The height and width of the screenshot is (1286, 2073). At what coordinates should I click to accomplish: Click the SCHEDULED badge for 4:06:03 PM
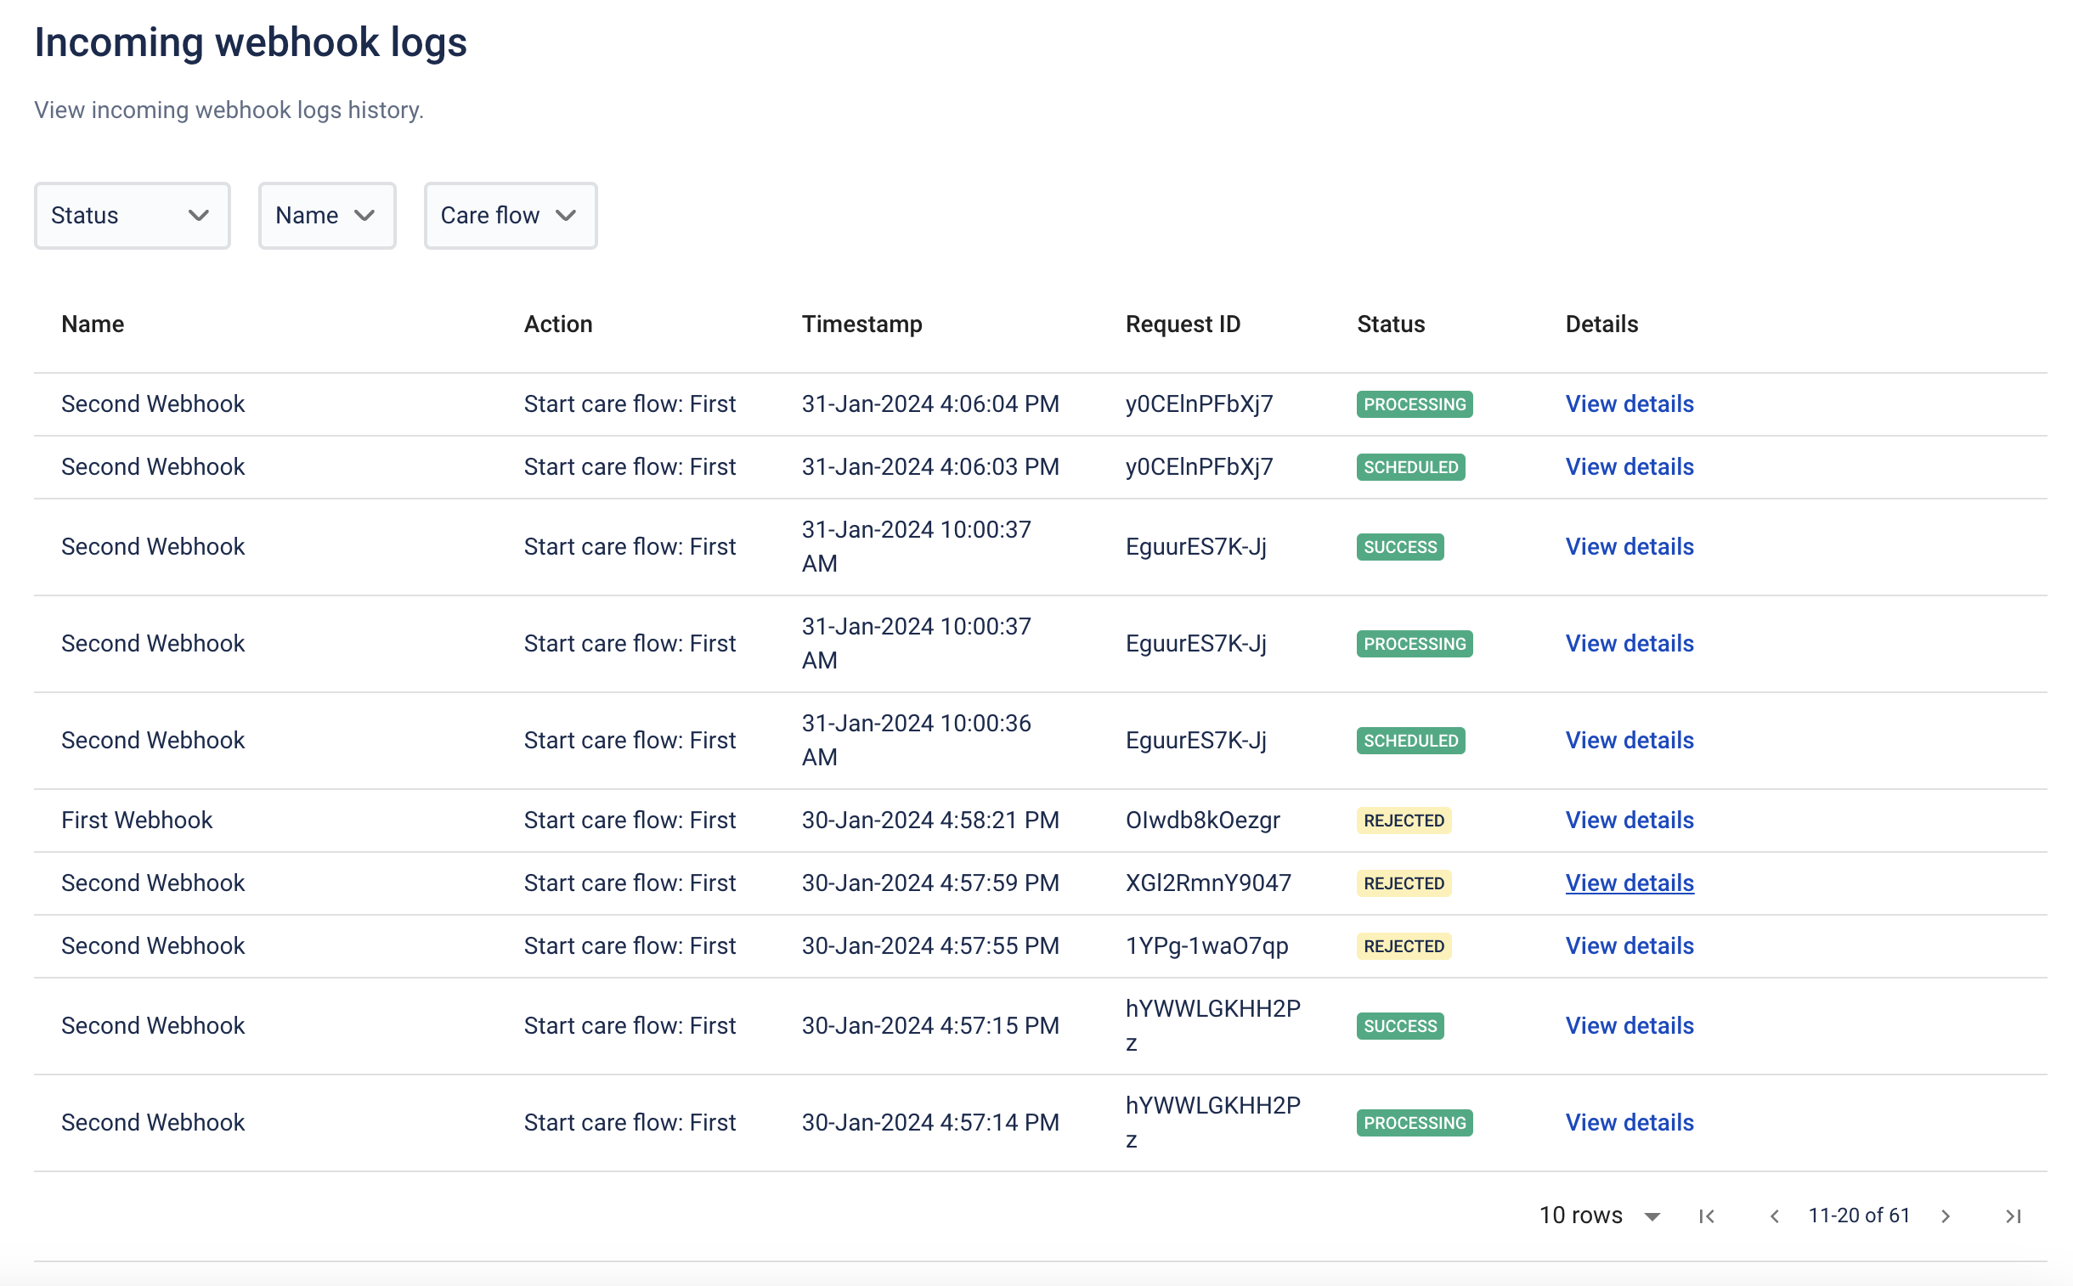pos(1410,467)
